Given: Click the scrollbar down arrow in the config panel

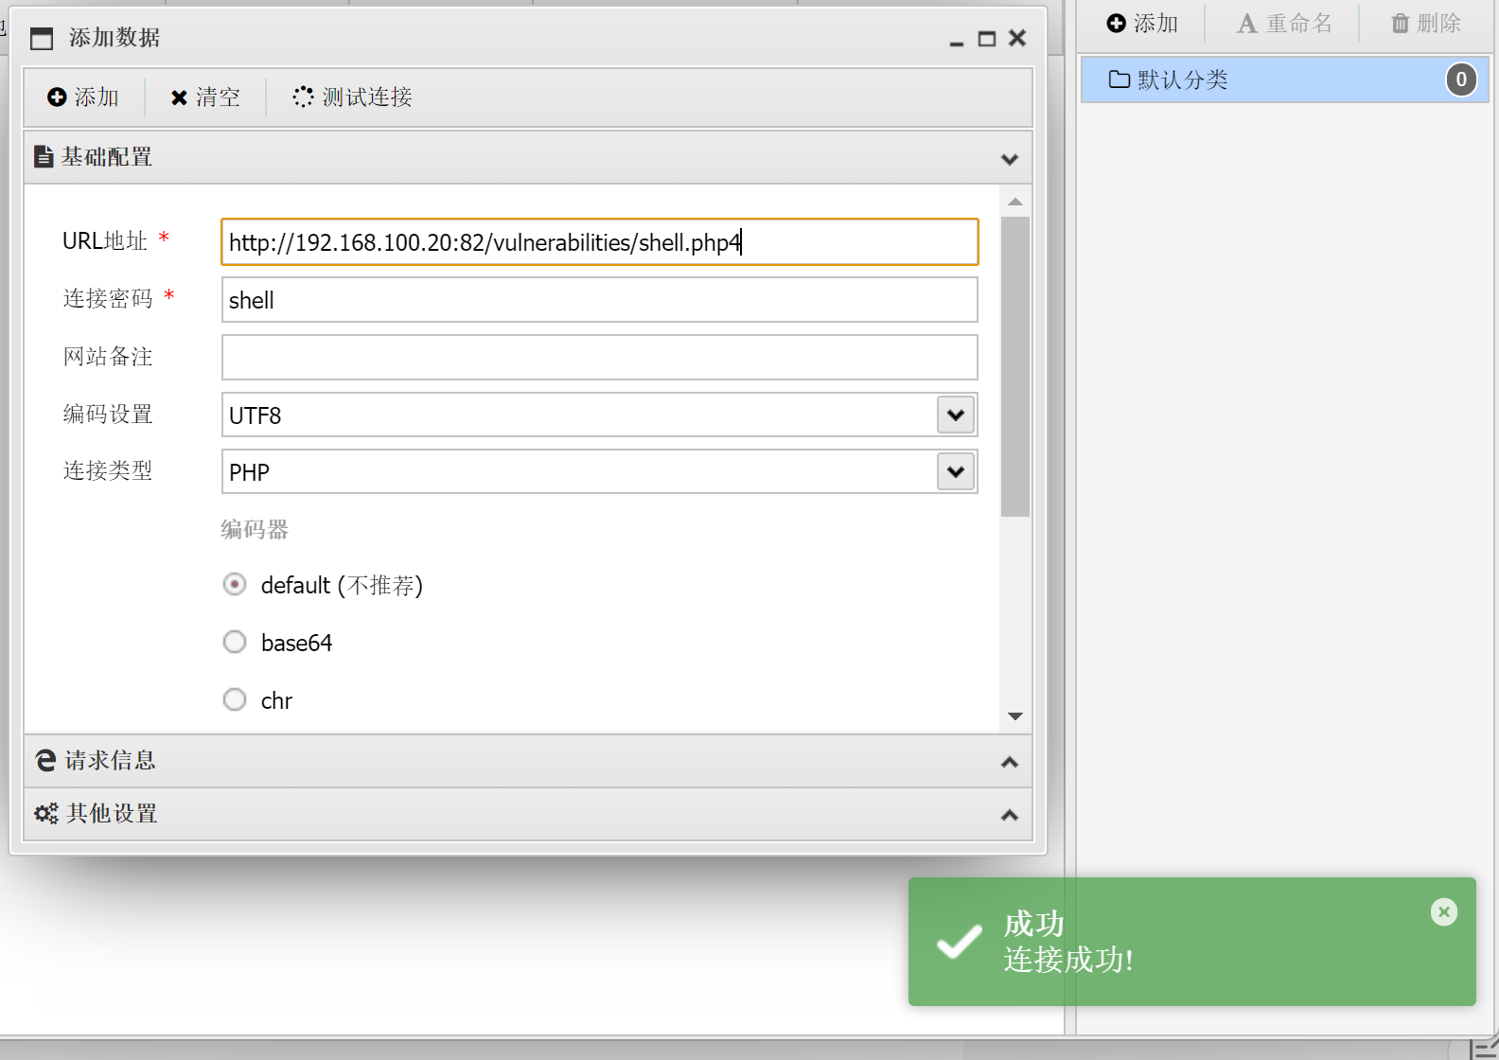Looking at the screenshot, I should click(x=1015, y=716).
